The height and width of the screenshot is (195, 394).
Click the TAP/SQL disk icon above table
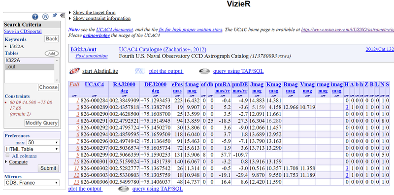[x=204, y=71]
